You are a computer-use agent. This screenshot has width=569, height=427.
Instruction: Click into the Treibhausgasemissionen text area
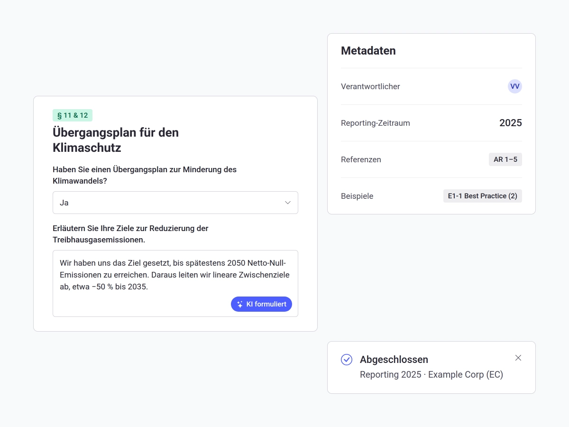point(175,283)
